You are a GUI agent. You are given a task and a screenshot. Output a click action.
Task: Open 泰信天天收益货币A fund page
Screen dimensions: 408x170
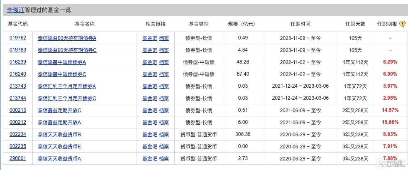[59, 158]
